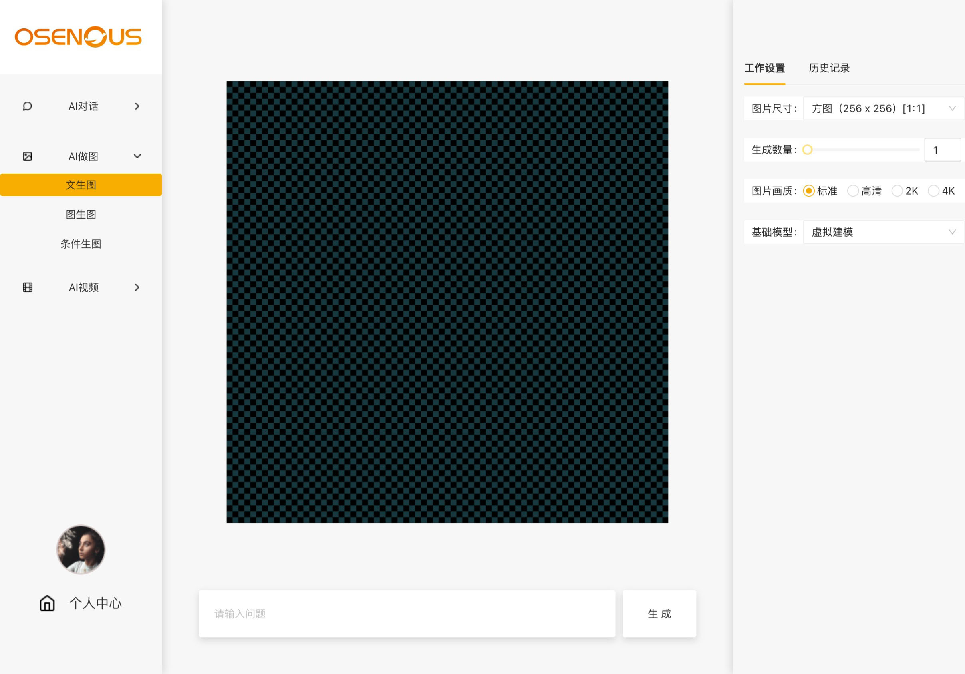Select the 2K quality radio button
The height and width of the screenshot is (674, 965).
(x=897, y=191)
